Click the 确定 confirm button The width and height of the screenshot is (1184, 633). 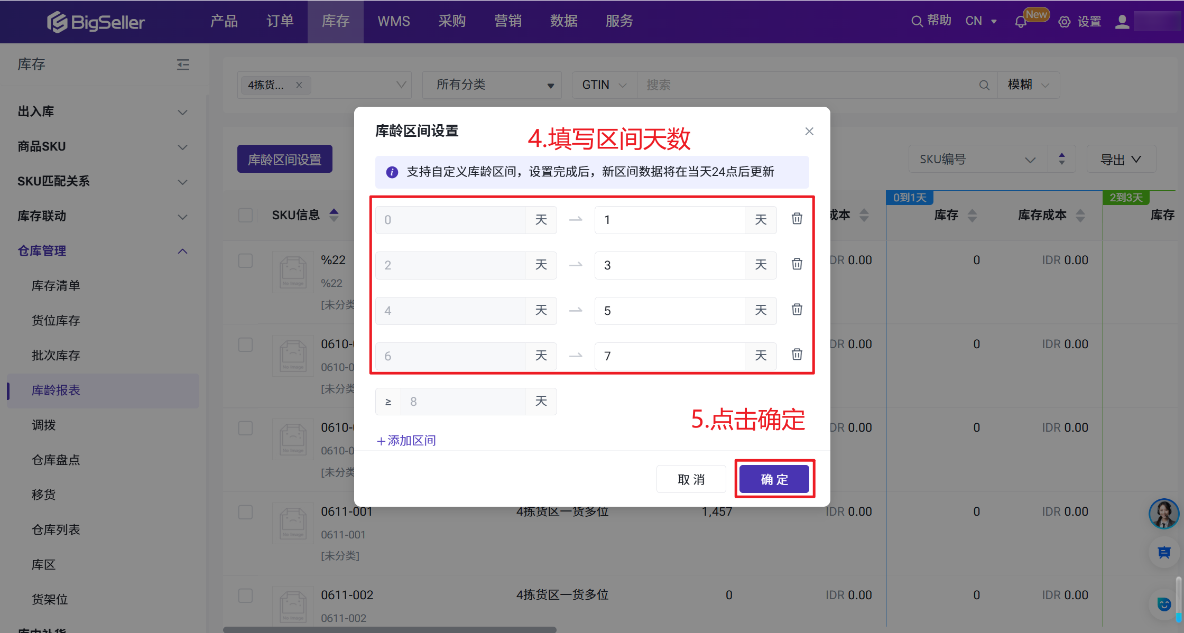[774, 479]
